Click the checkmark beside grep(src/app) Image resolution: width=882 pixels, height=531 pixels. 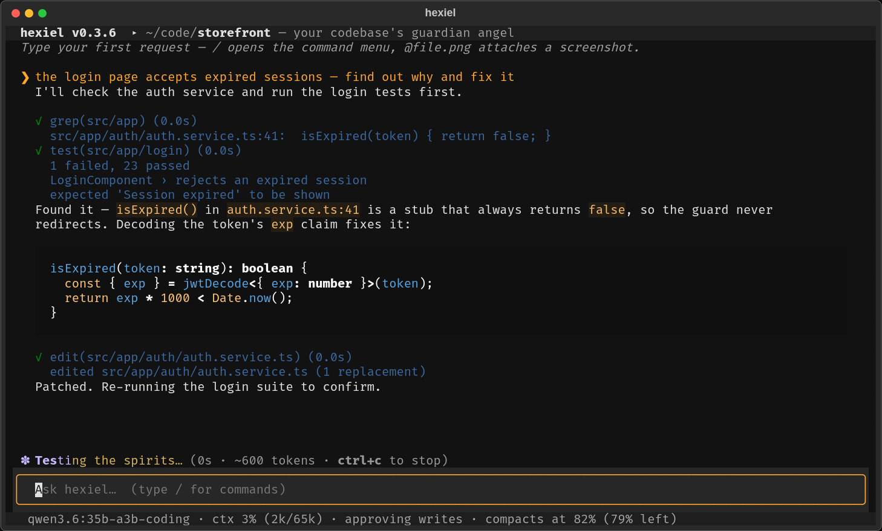tap(39, 121)
